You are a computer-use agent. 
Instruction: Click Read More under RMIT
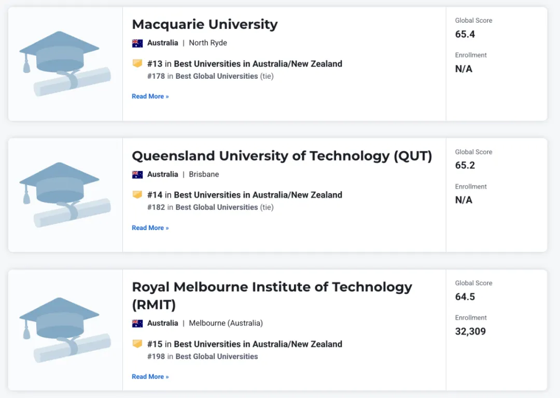point(150,377)
